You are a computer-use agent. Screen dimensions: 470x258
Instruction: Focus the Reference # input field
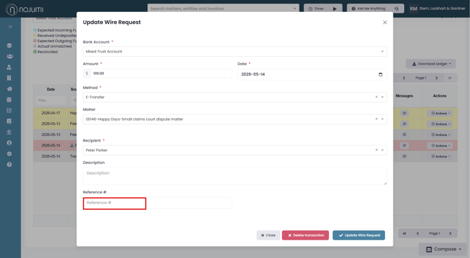(157, 203)
